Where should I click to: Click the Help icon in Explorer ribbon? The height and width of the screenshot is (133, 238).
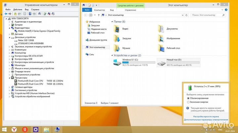point(226,10)
